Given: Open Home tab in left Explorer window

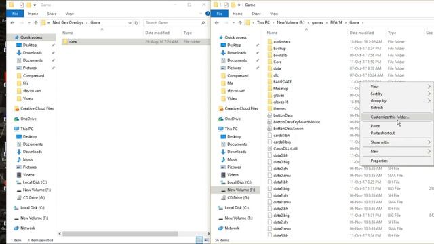Looking at the screenshot, I should (x=33, y=14).
